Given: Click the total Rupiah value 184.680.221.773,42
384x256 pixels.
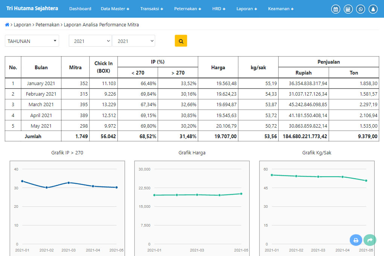Looking at the screenshot, I should coord(305,136).
